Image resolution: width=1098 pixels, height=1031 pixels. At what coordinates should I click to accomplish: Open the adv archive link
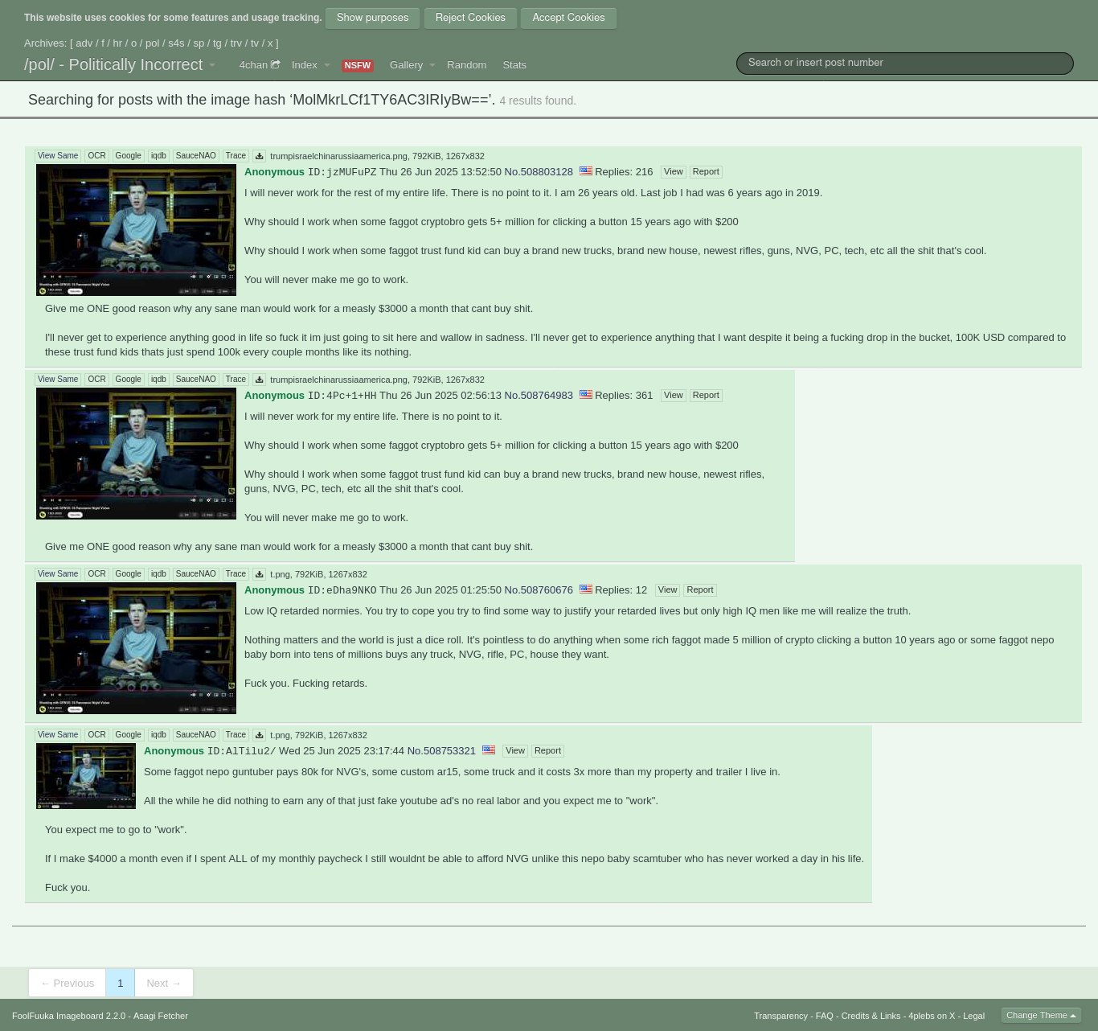tap(84, 43)
